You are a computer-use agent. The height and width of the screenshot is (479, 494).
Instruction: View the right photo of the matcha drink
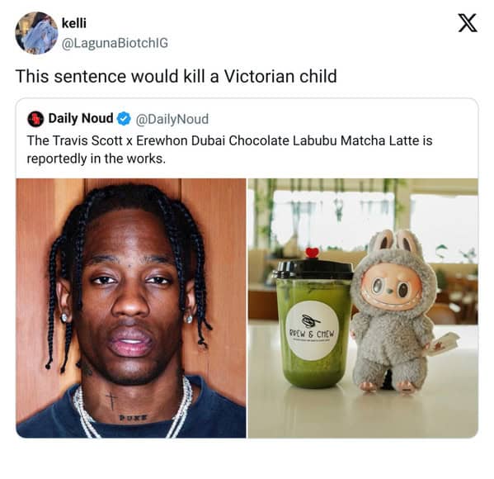click(363, 308)
